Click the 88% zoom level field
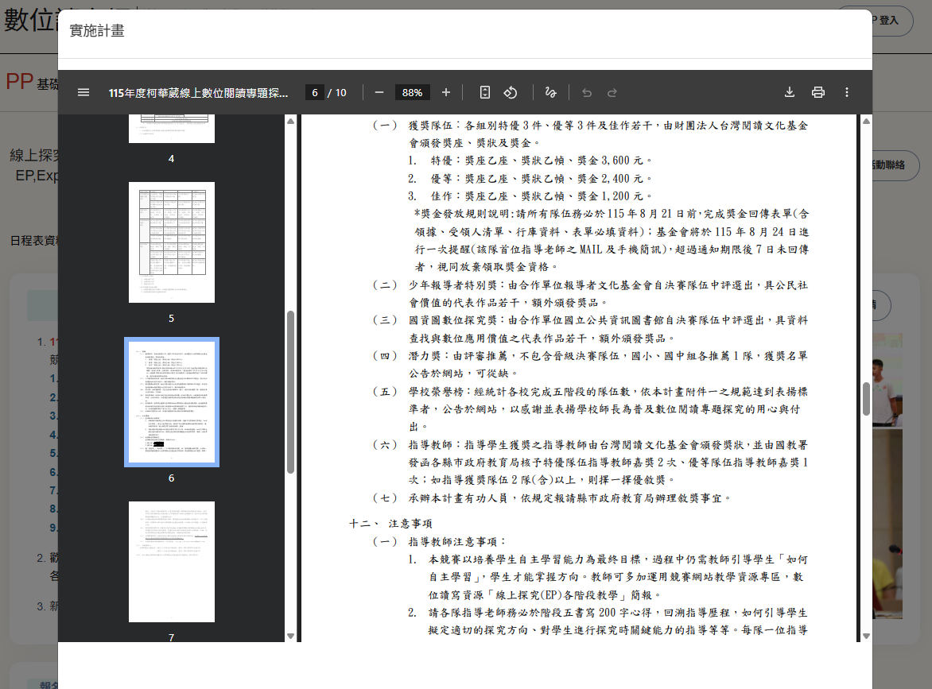Viewport: 932px width, 689px height. tap(412, 92)
